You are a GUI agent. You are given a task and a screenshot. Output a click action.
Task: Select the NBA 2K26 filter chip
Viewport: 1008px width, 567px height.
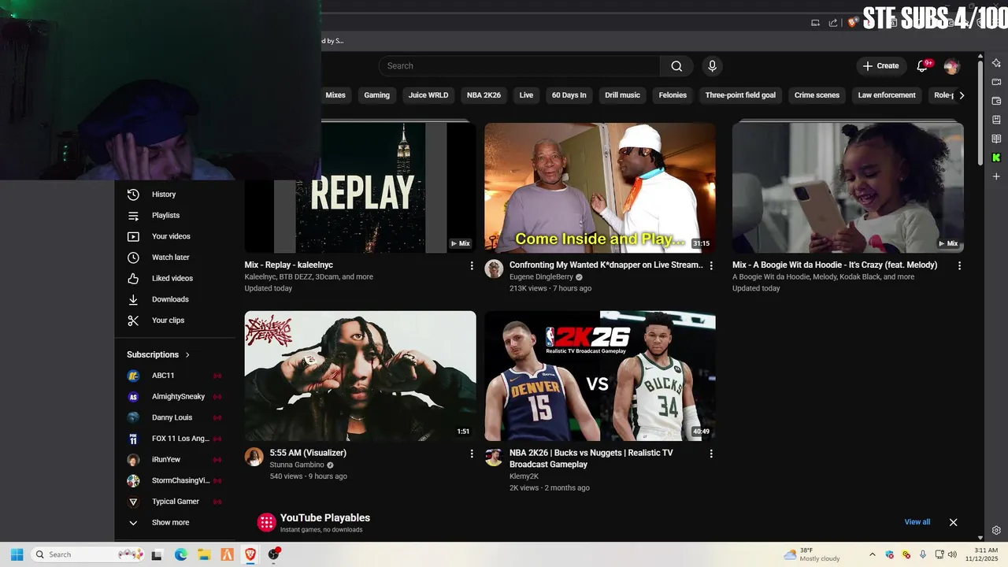(484, 95)
